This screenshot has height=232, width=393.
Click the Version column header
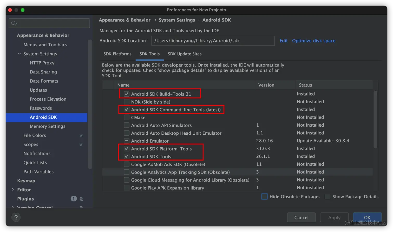(x=275, y=85)
